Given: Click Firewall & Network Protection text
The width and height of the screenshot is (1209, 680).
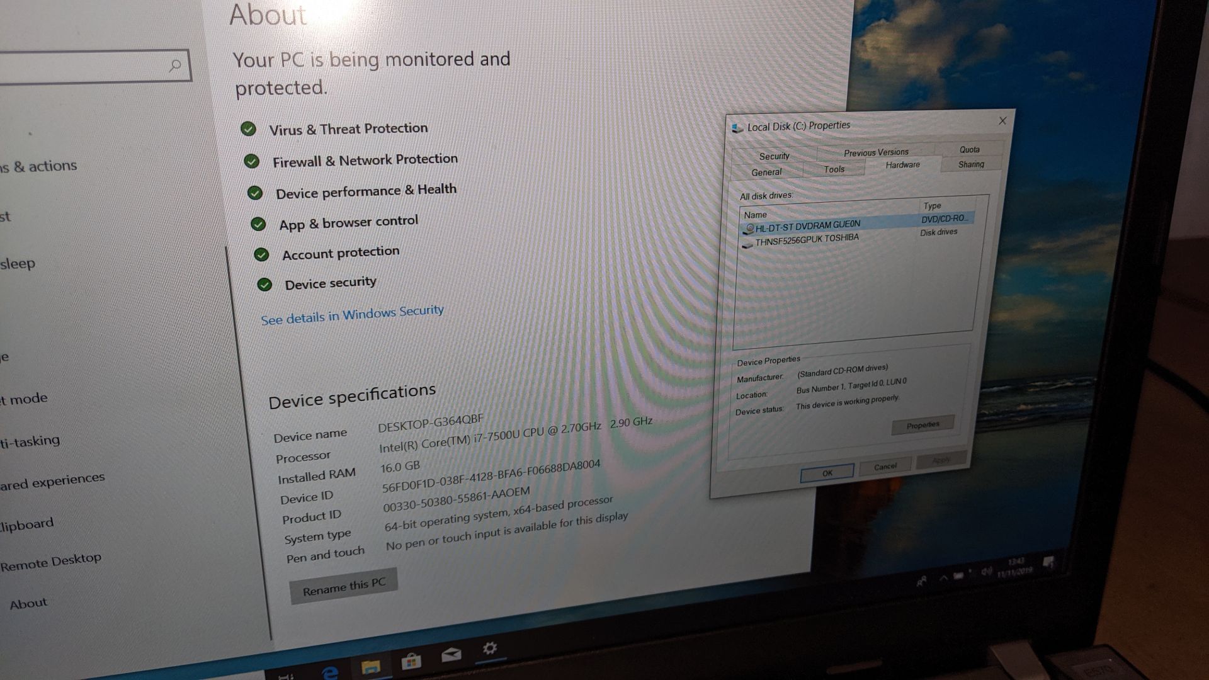Looking at the screenshot, I should coord(365,161).
